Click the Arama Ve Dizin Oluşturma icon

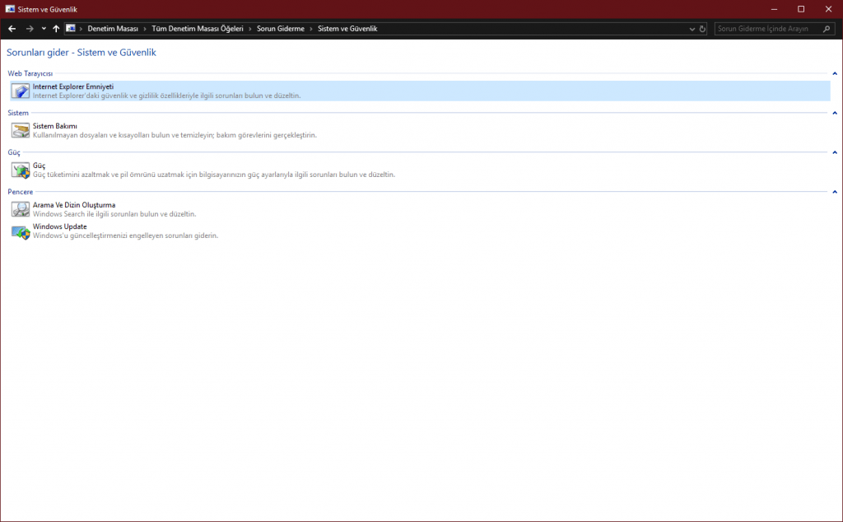point(21,209)
